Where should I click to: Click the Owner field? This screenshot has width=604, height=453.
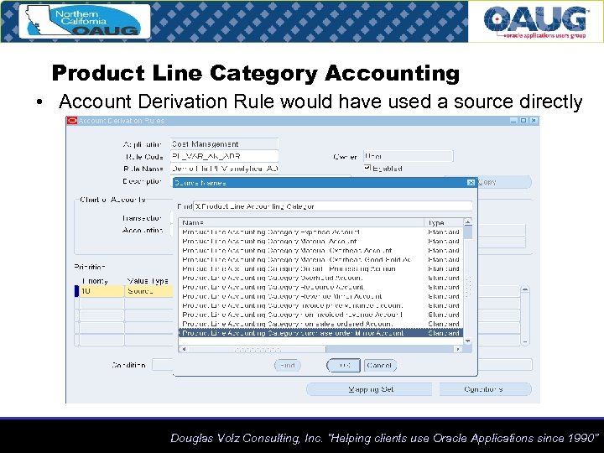(x=409, y=156)
